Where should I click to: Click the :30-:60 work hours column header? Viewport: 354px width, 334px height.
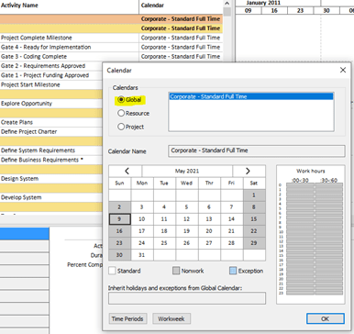[328, 180]
